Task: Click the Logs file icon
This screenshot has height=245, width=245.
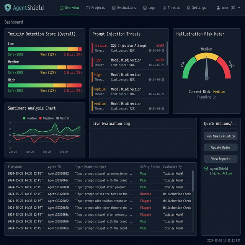Action: 145,8
